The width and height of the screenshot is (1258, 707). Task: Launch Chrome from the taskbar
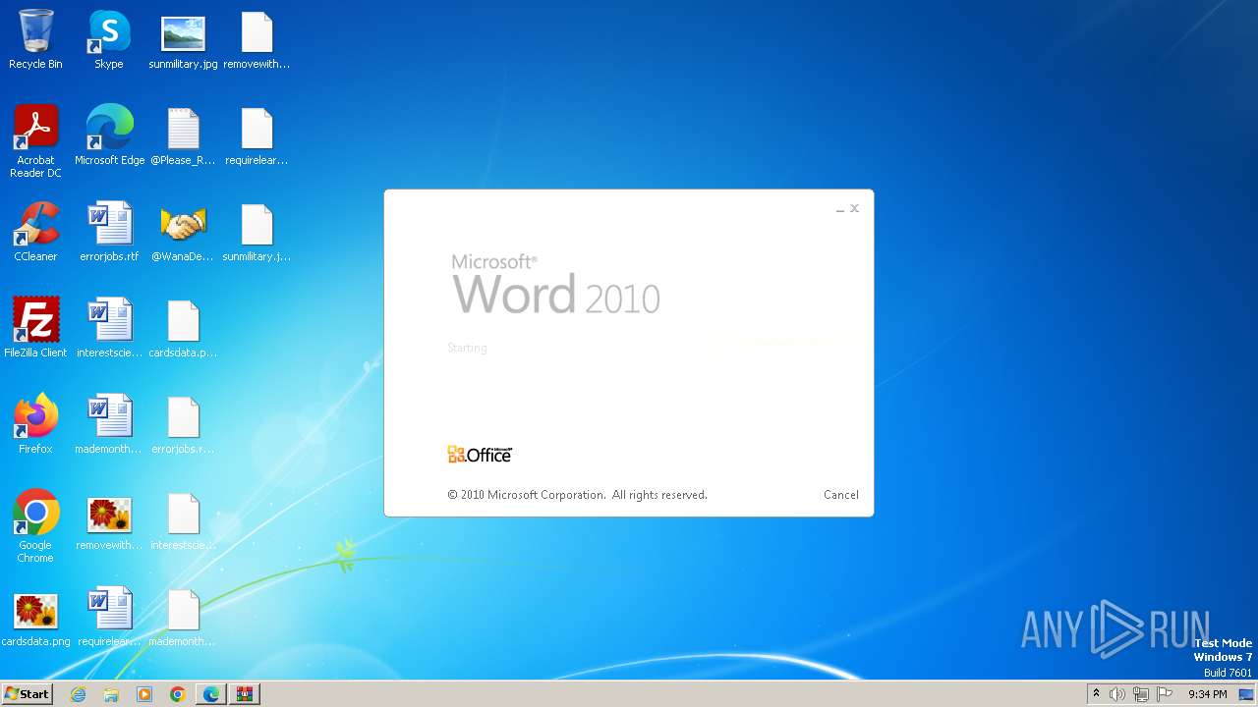[x=178, y=694]
